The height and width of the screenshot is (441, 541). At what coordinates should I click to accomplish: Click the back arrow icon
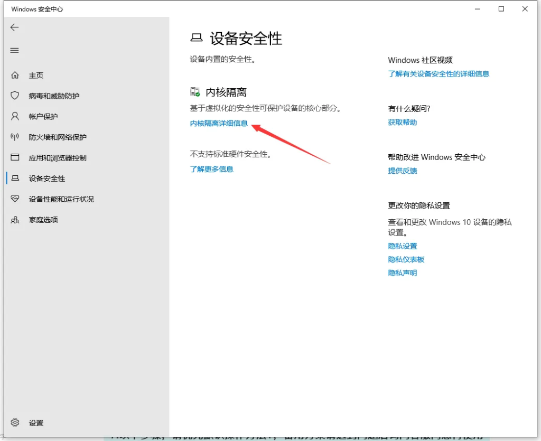pos(14,27)
